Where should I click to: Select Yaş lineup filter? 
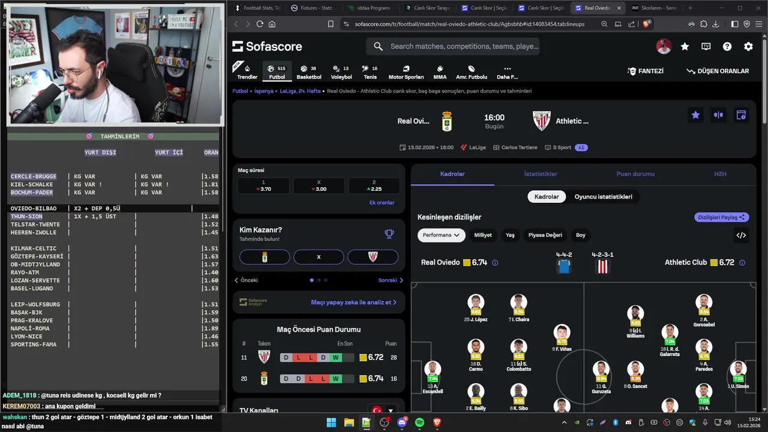point(510,235)
